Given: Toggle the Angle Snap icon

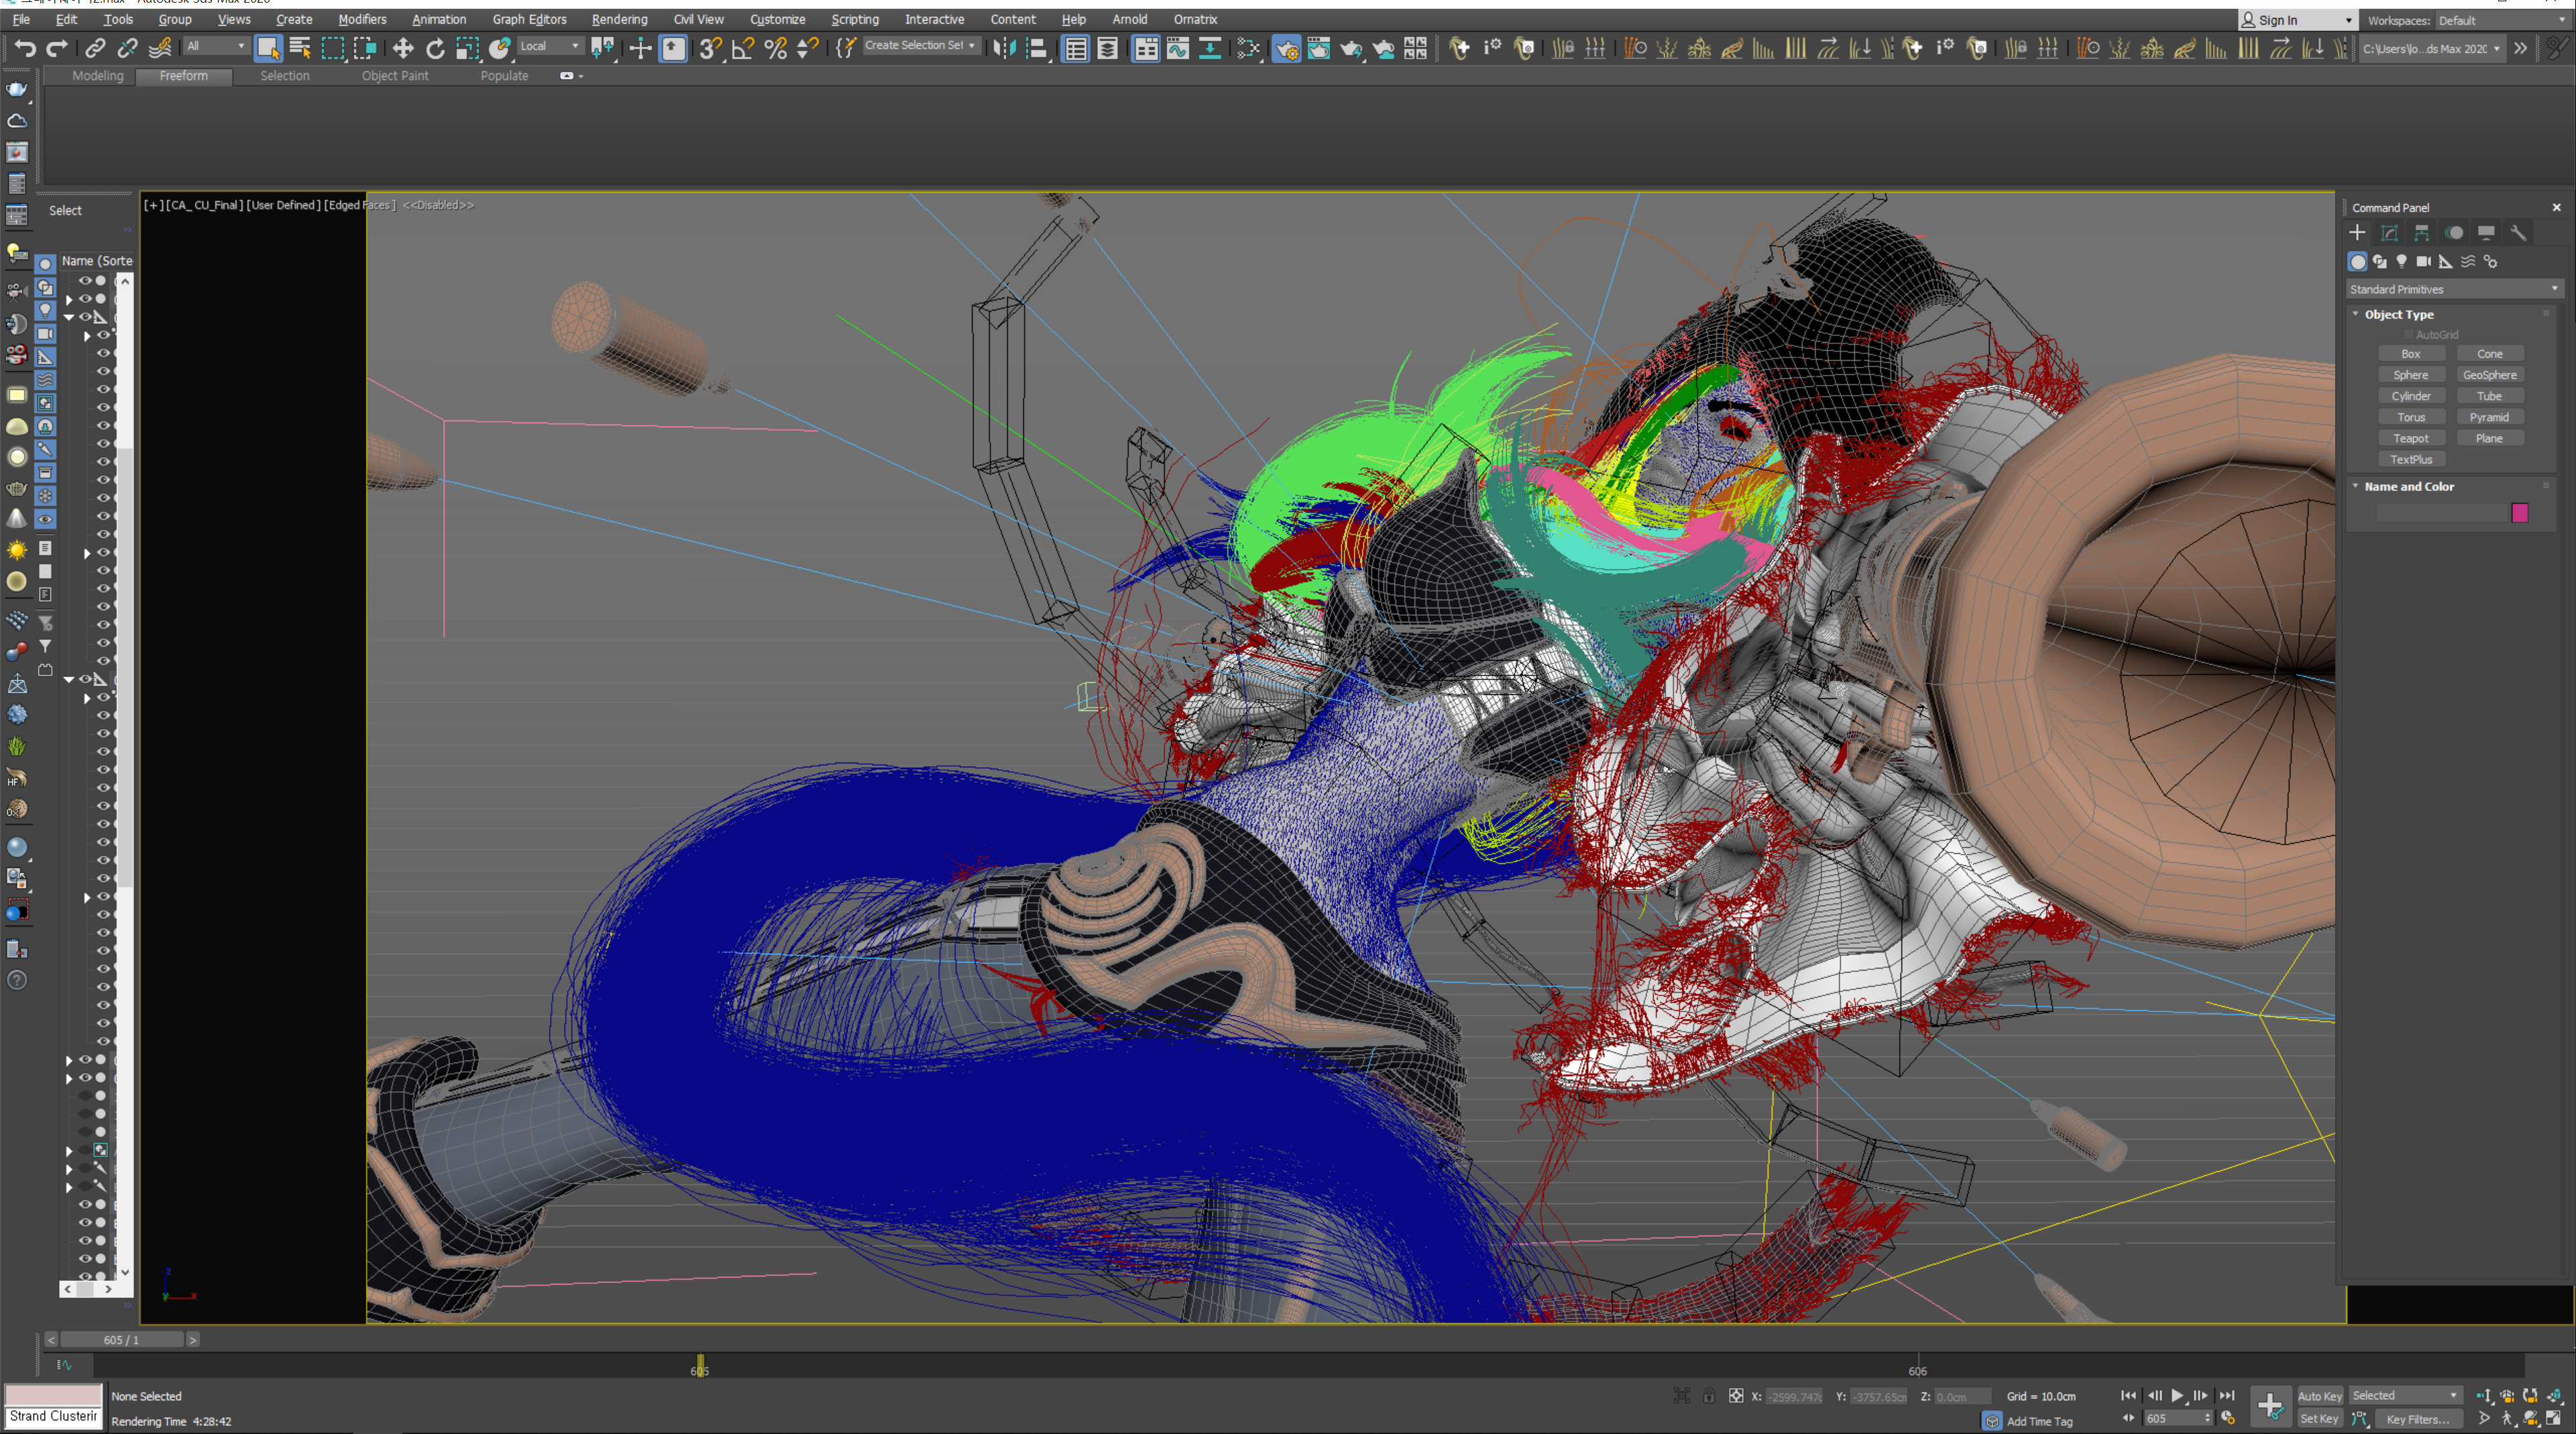Looking at the screenshot, I should tap(742, 48).
